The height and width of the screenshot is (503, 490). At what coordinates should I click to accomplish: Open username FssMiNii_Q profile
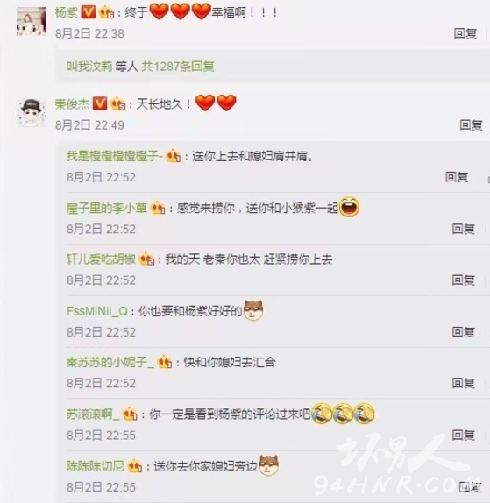click(97, 311)
